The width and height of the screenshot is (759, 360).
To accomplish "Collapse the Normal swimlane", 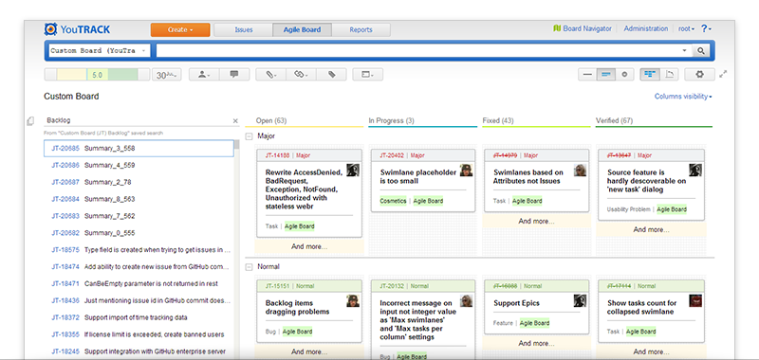I will [249, 267].
